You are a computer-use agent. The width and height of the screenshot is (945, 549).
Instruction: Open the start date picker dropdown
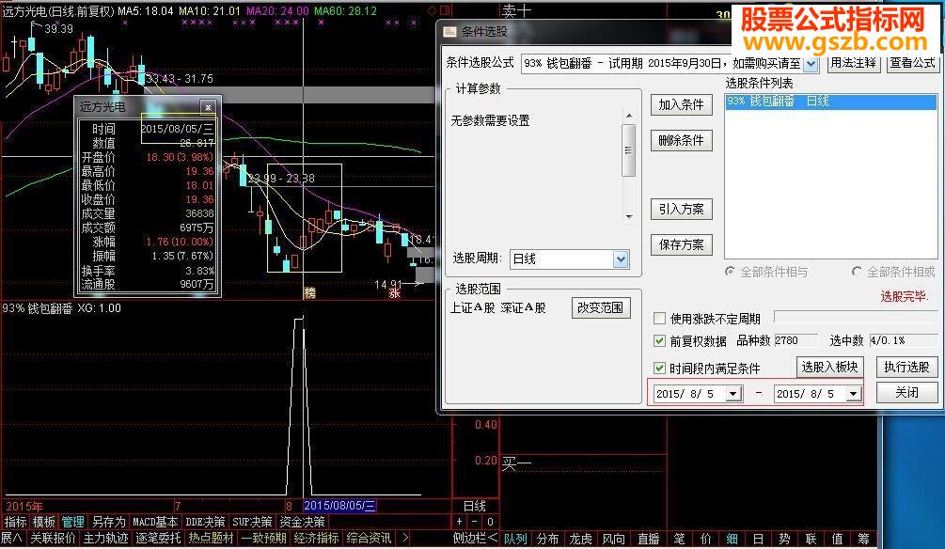[x=733, y=394]
